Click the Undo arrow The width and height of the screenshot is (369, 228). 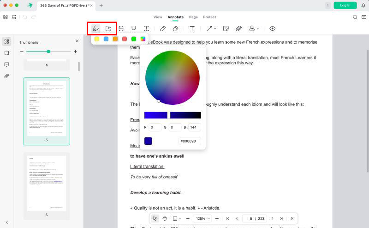pyautogui.click(x=25, y=17)
